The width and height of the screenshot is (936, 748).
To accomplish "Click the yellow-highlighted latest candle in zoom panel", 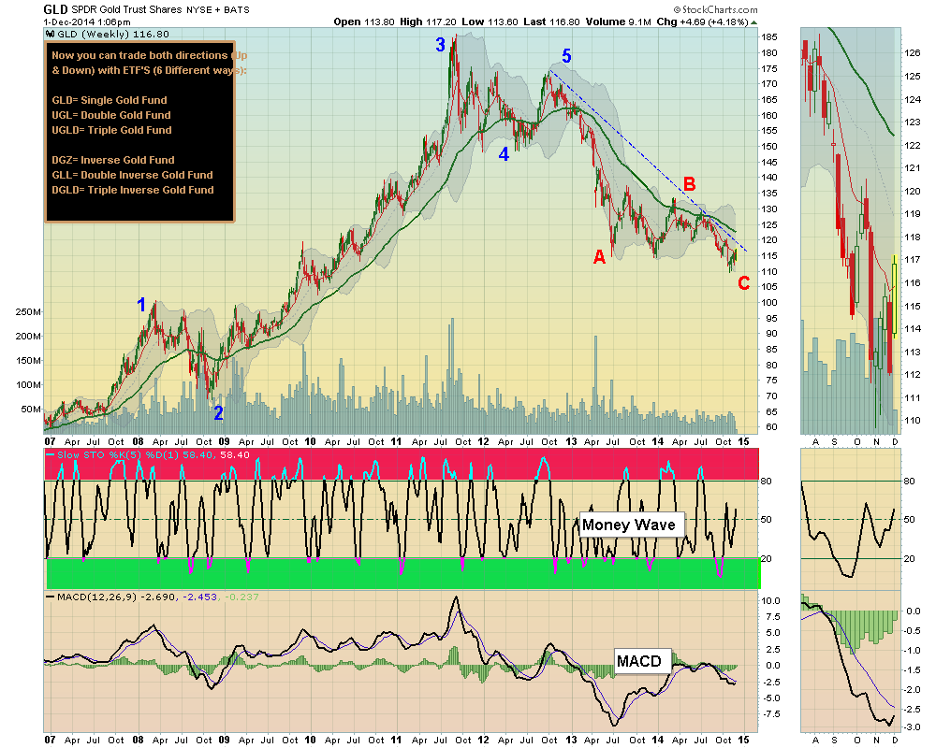I will (x=895, y=296).
